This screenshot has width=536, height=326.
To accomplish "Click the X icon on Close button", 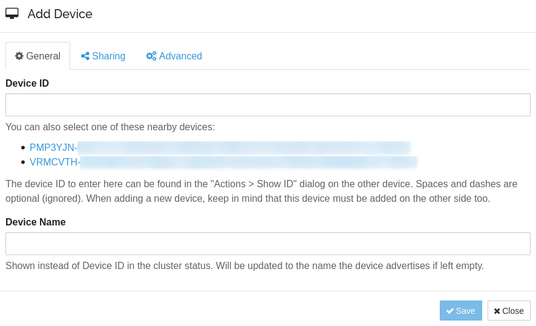I will pos(497,311).
